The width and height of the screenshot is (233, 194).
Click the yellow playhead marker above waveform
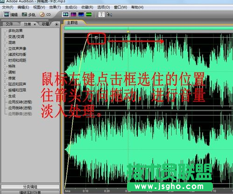click(x=128, y=32)
